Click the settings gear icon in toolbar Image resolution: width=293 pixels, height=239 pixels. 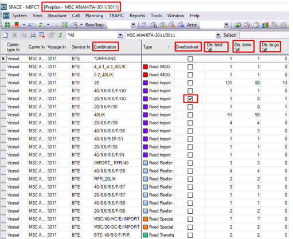pos(284,25)
